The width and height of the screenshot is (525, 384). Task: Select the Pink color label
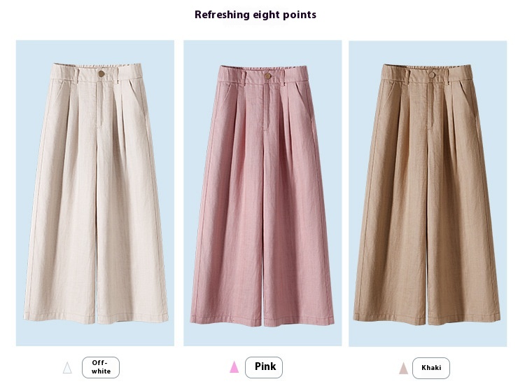pos(264,367)
